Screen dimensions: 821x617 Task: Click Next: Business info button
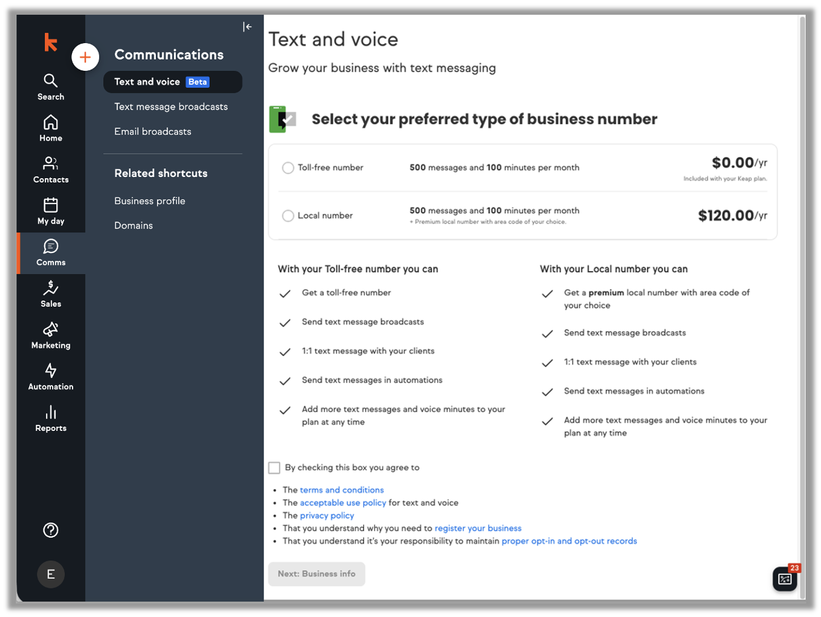(316, 574)
